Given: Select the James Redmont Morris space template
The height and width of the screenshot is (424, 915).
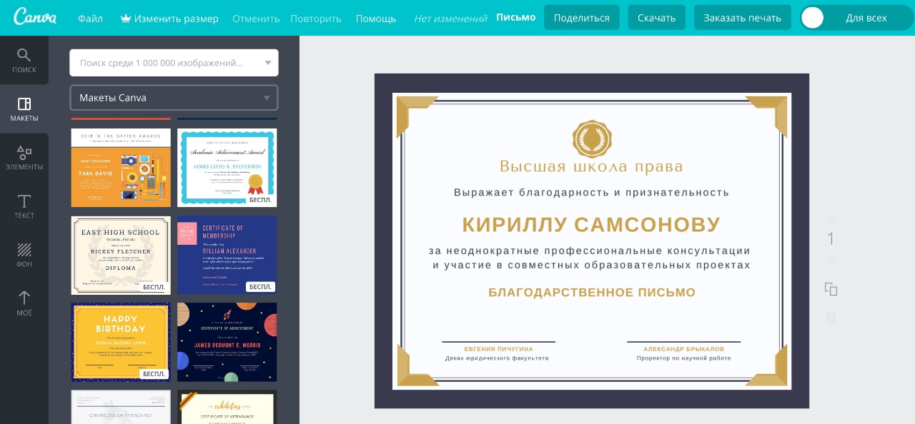Looking at the screenshot, I should tap(227, 342).
